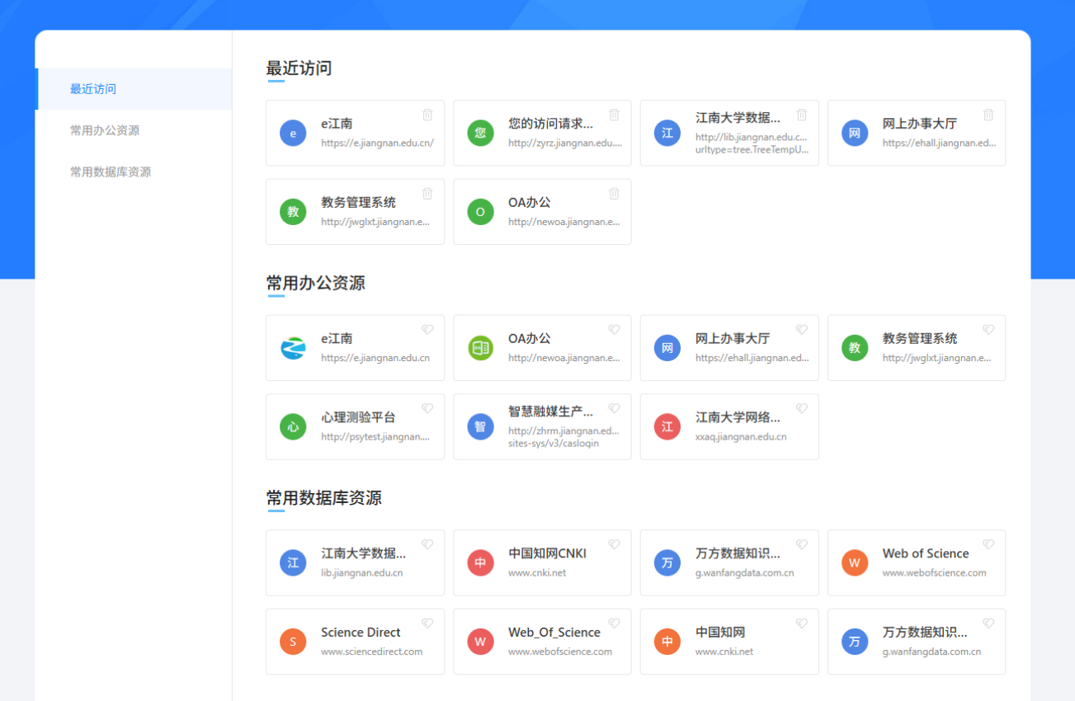Click the green OA办公 logo icon
1075x701 pixels.
480,348
